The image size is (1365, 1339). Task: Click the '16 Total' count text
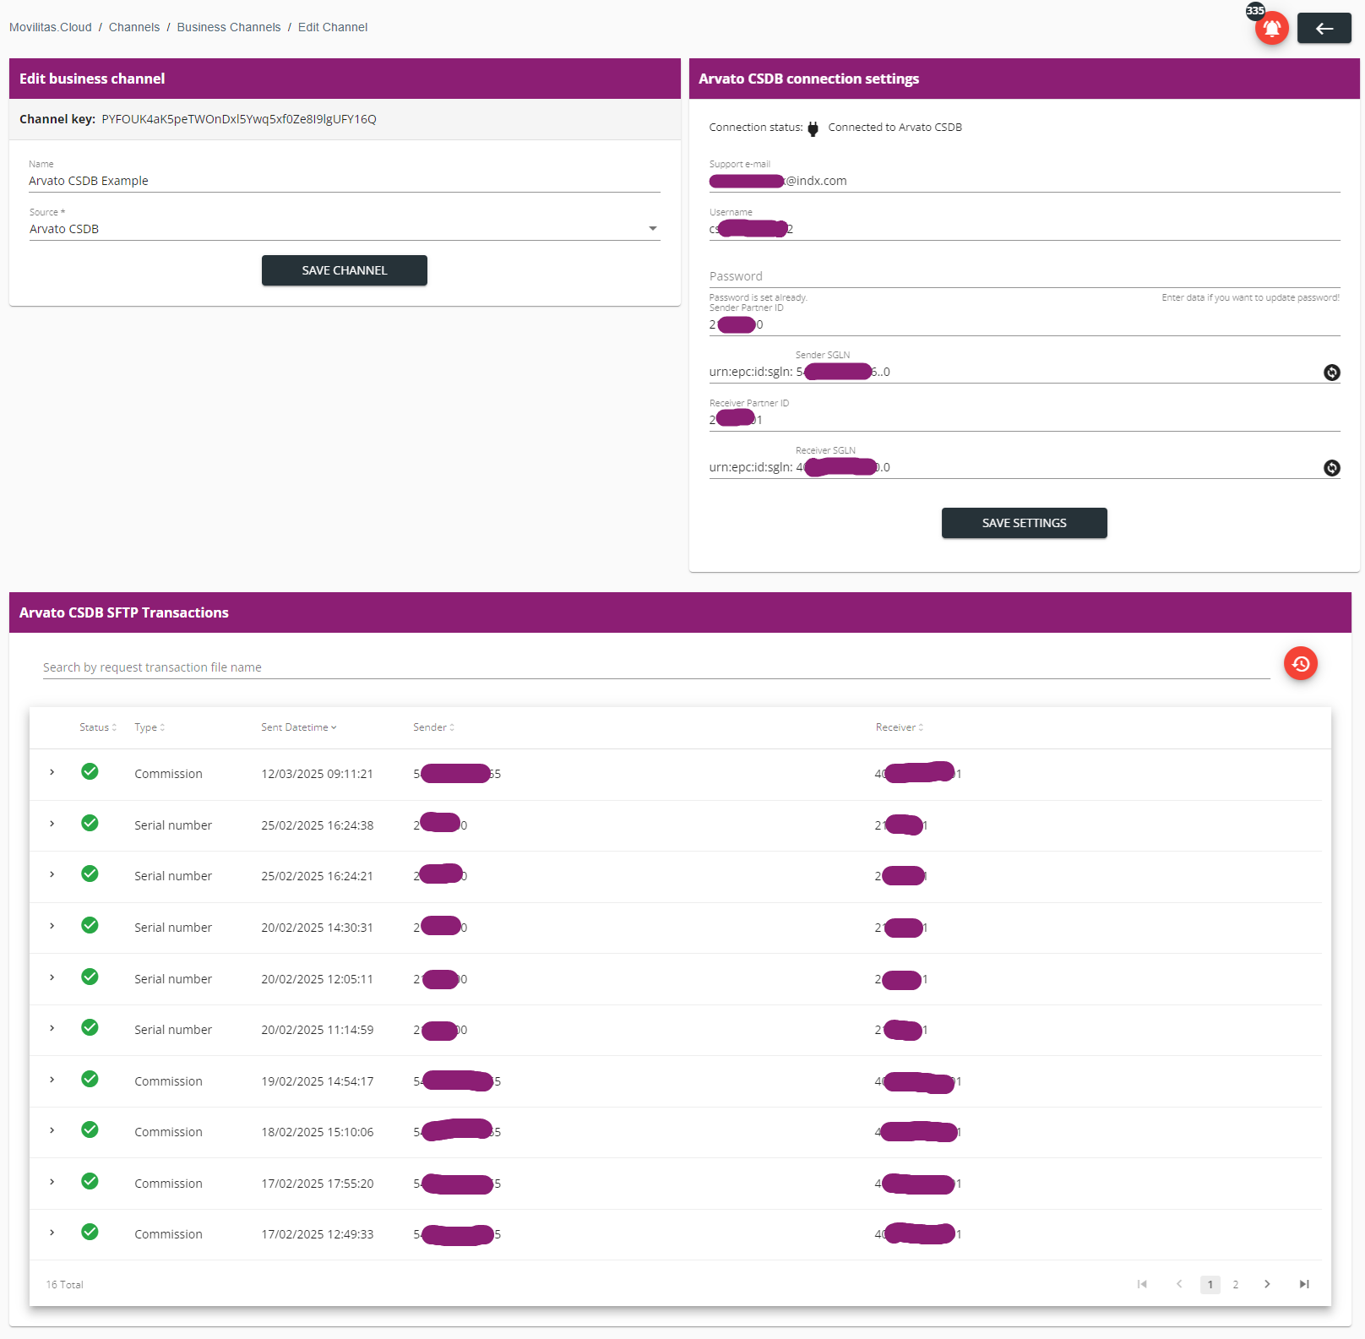point(65,1285)
